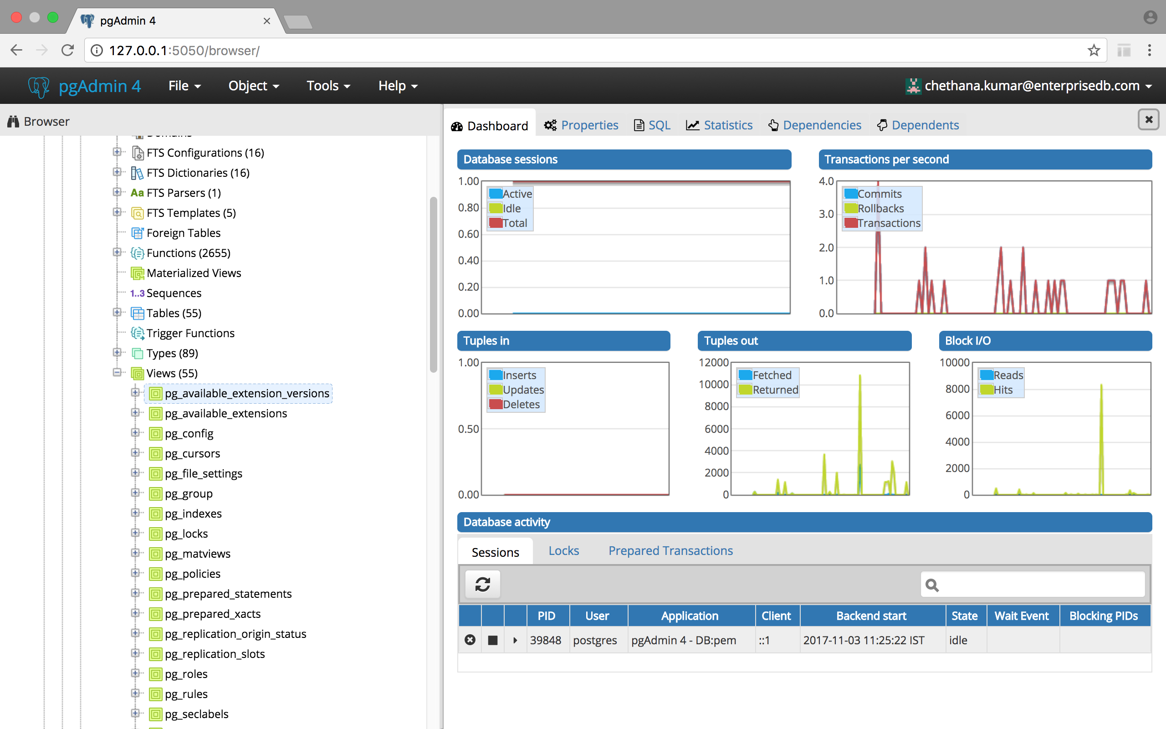Open the Locks activity tab

564,551
